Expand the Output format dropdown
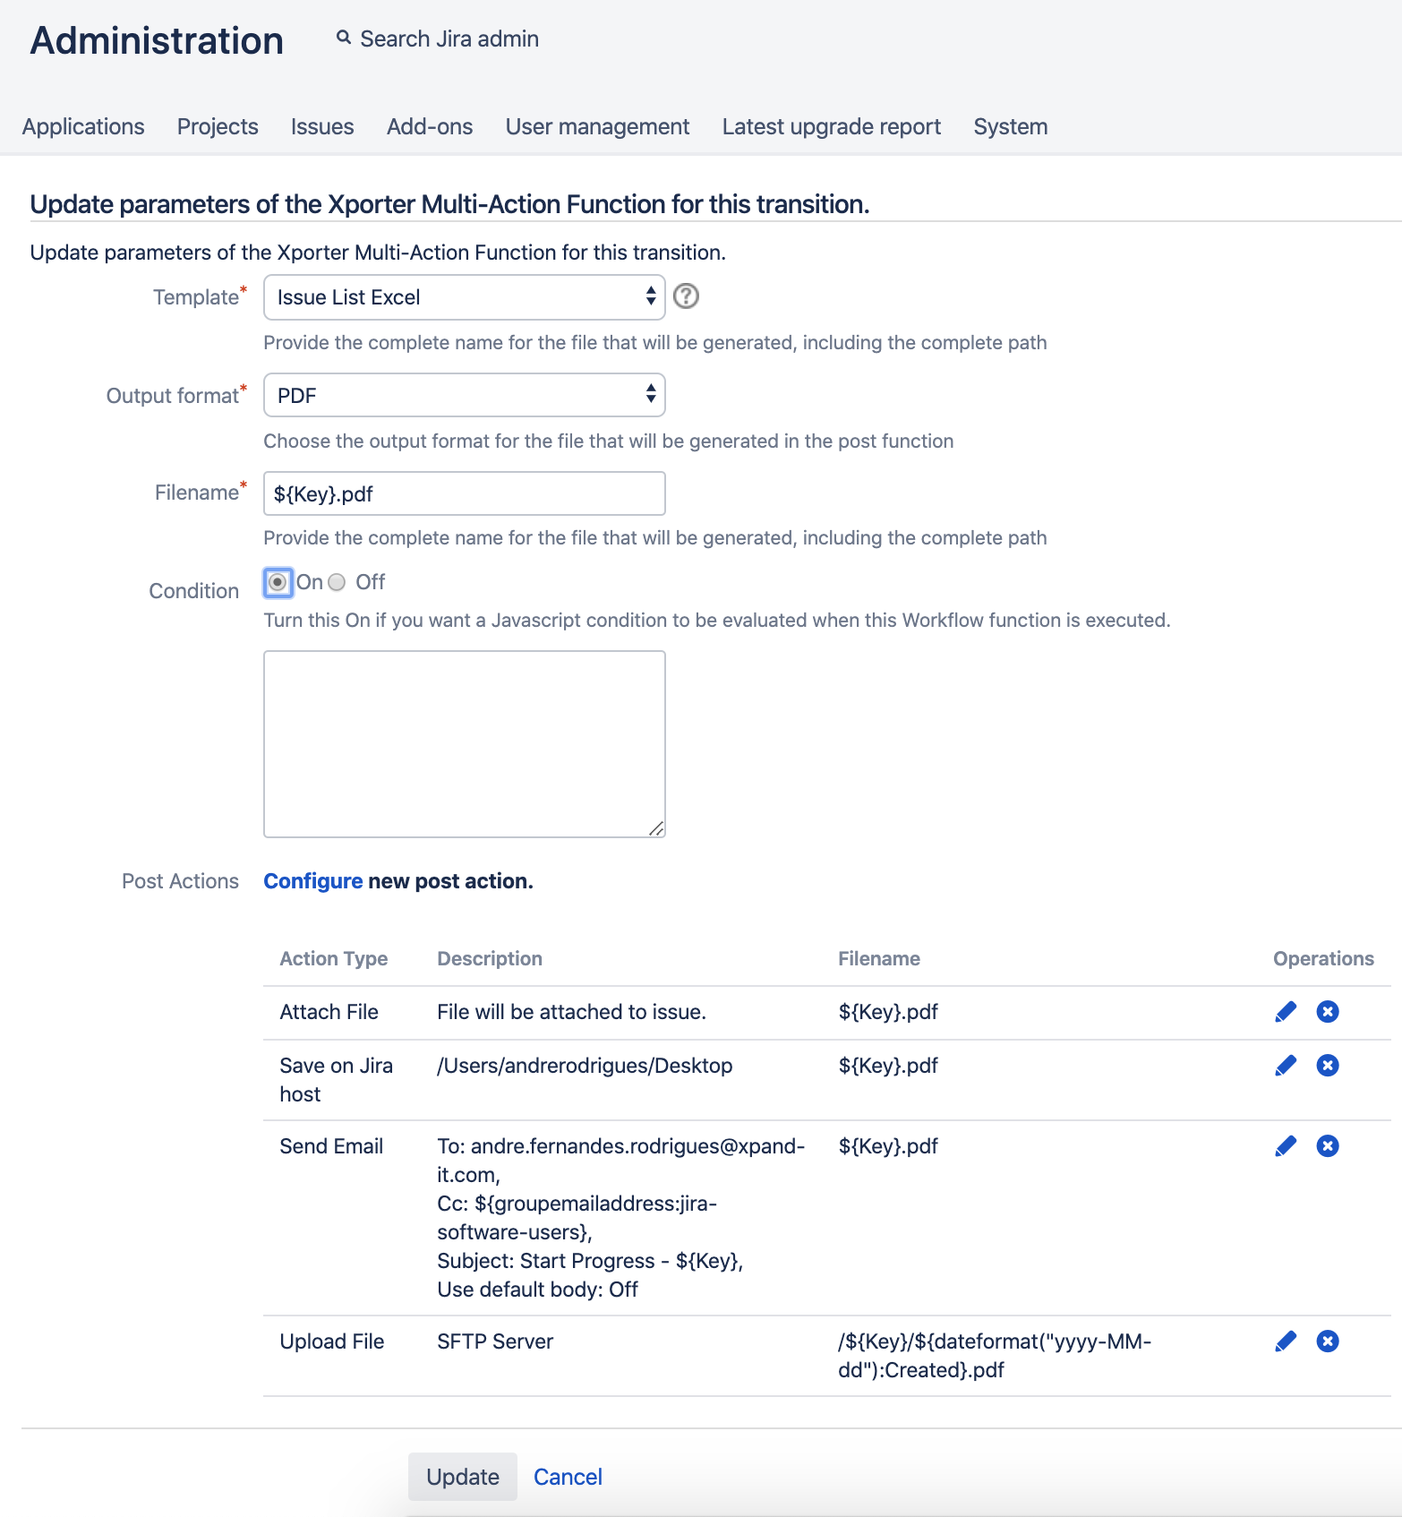This screenshot has height=1517, width=1402. pyautogui.click(x=464, y=395)
